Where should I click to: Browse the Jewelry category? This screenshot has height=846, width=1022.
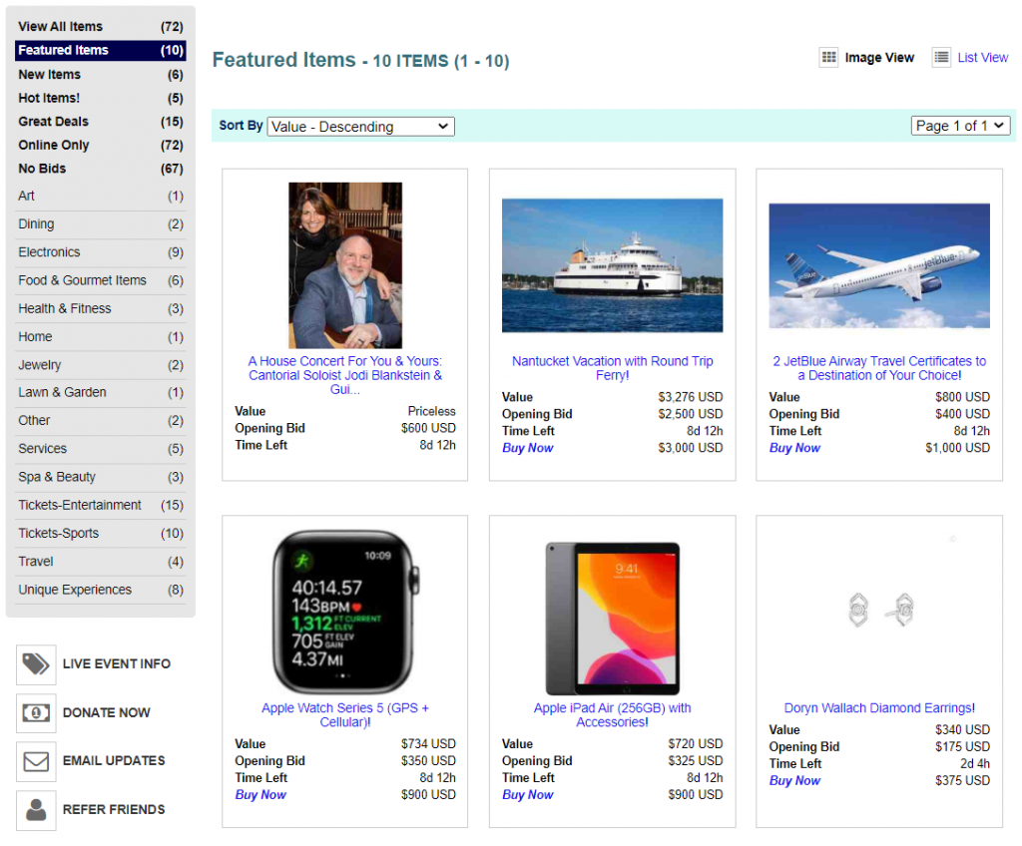tap(101, 365)
